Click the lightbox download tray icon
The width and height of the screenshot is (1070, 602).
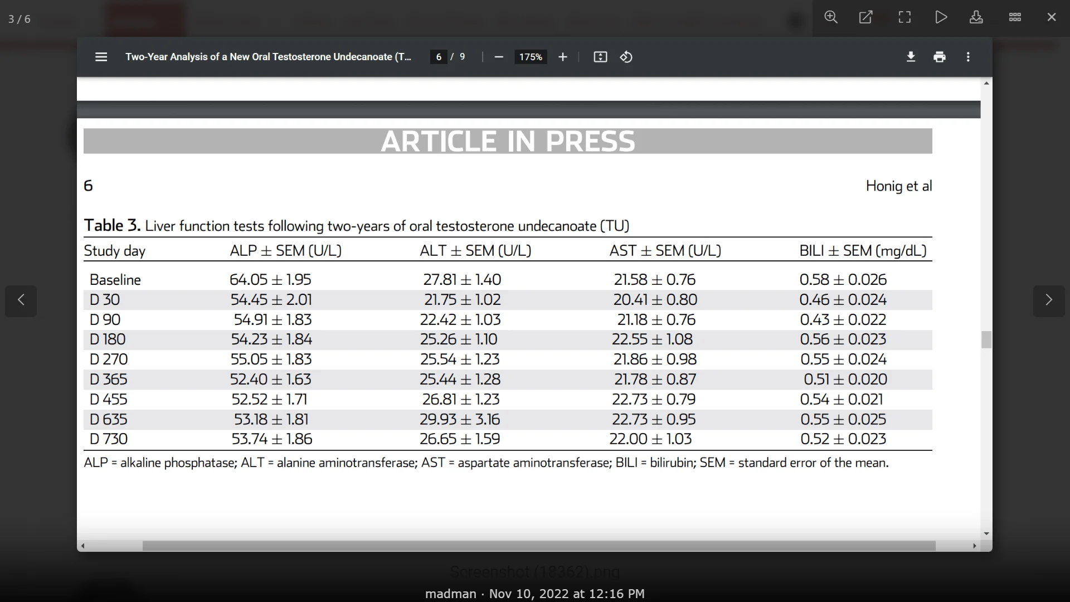pyautogui.click(x=976, y=17)
